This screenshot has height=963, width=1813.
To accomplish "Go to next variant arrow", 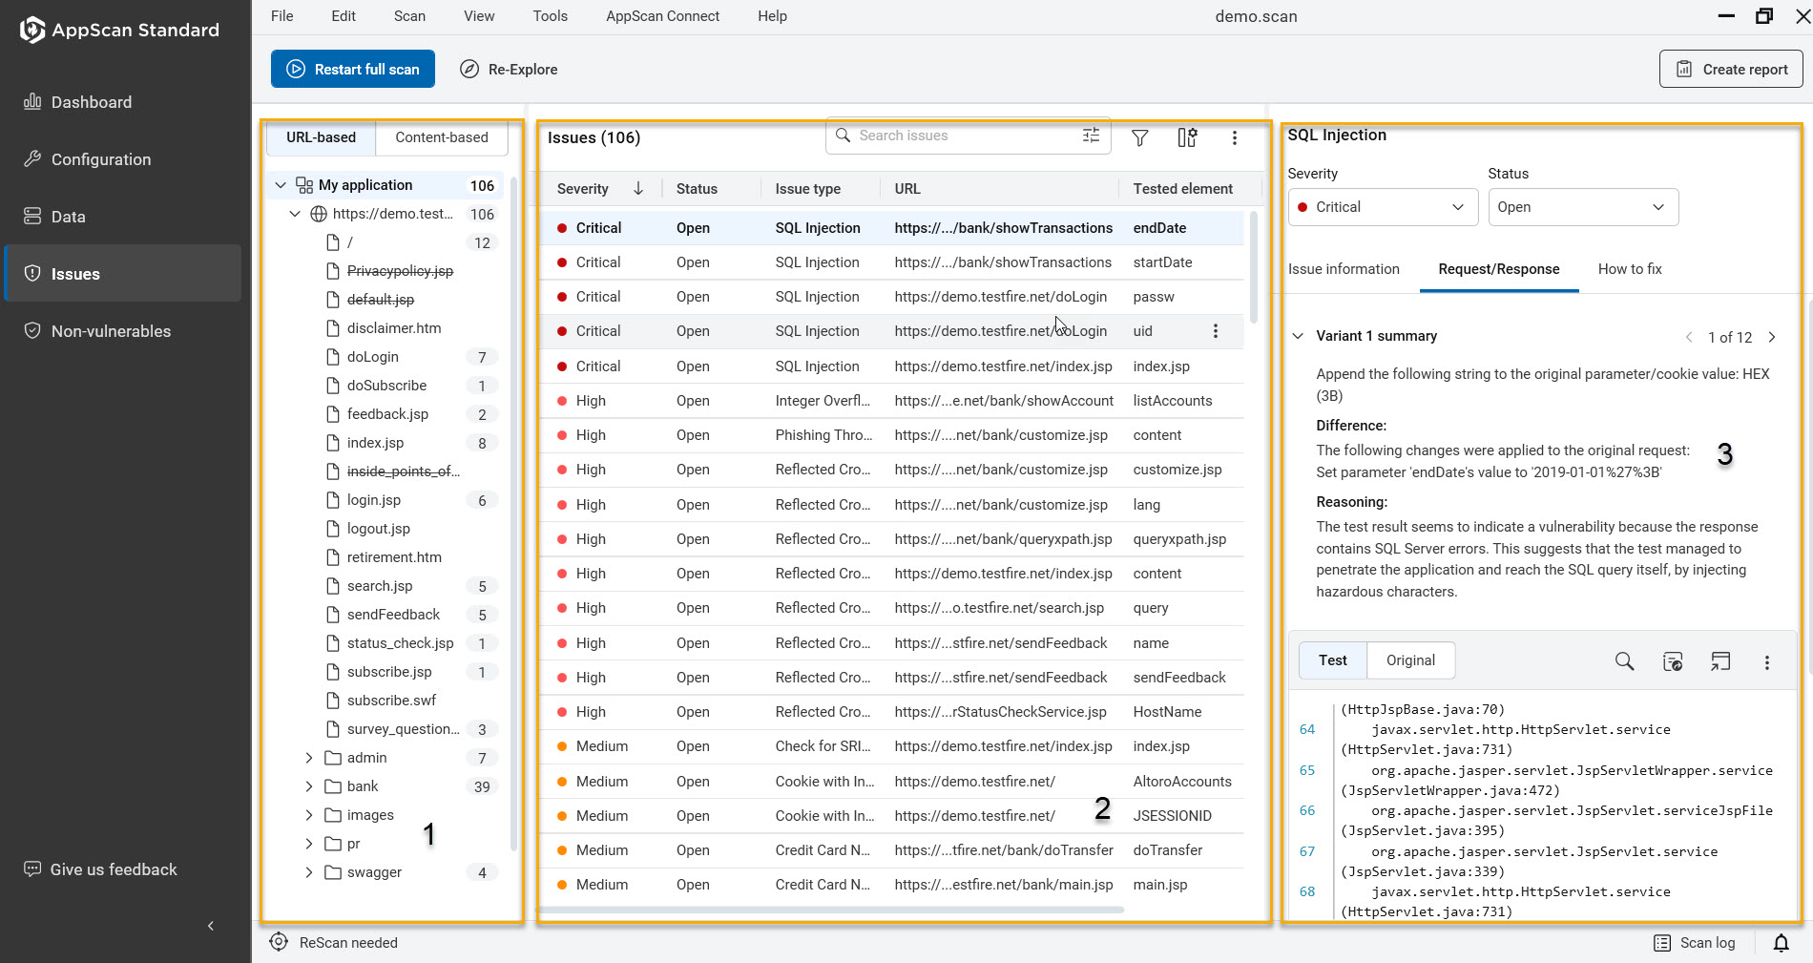I will 1772,337.
